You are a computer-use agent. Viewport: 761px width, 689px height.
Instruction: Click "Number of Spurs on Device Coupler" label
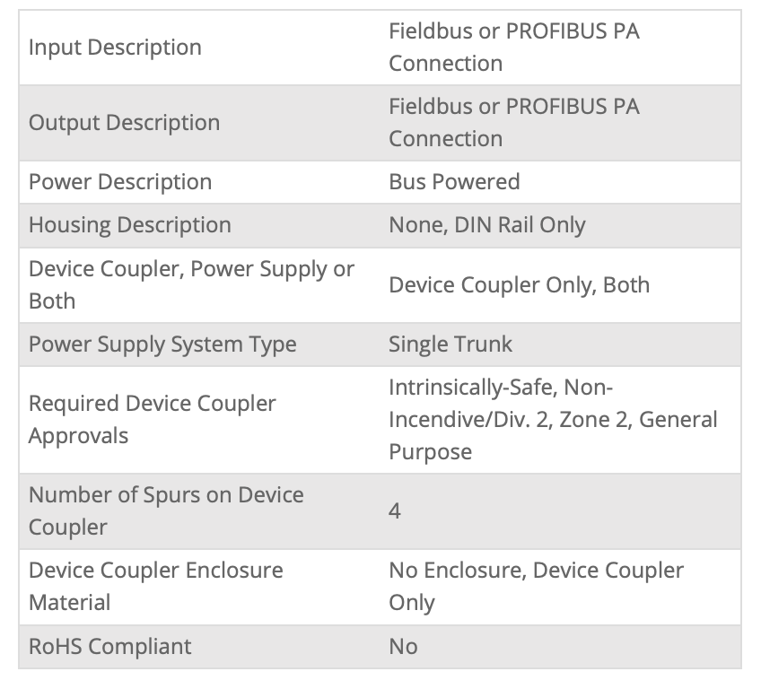(x=166, y=510)
